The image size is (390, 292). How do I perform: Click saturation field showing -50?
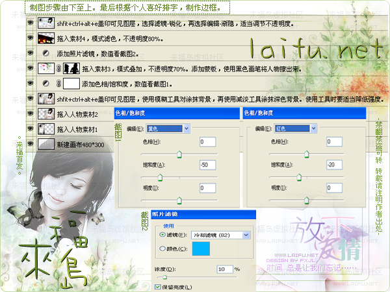pos(208,165)
